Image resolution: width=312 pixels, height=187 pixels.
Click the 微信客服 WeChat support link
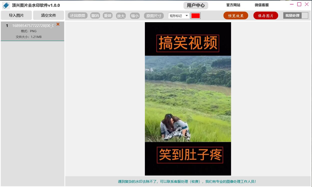point(261,5)
